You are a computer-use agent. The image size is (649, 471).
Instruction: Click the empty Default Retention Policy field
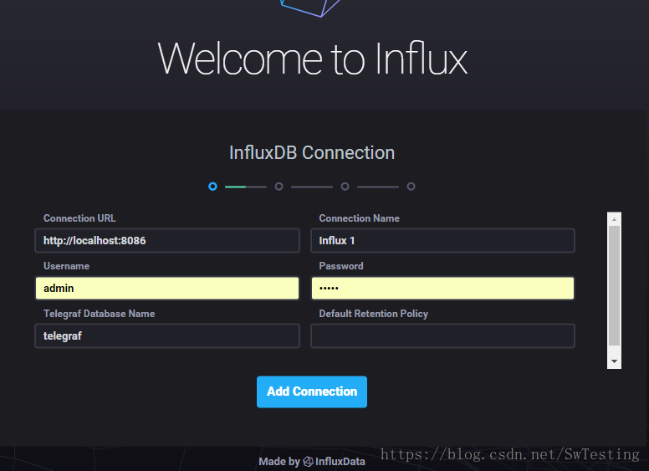point(442,335)
